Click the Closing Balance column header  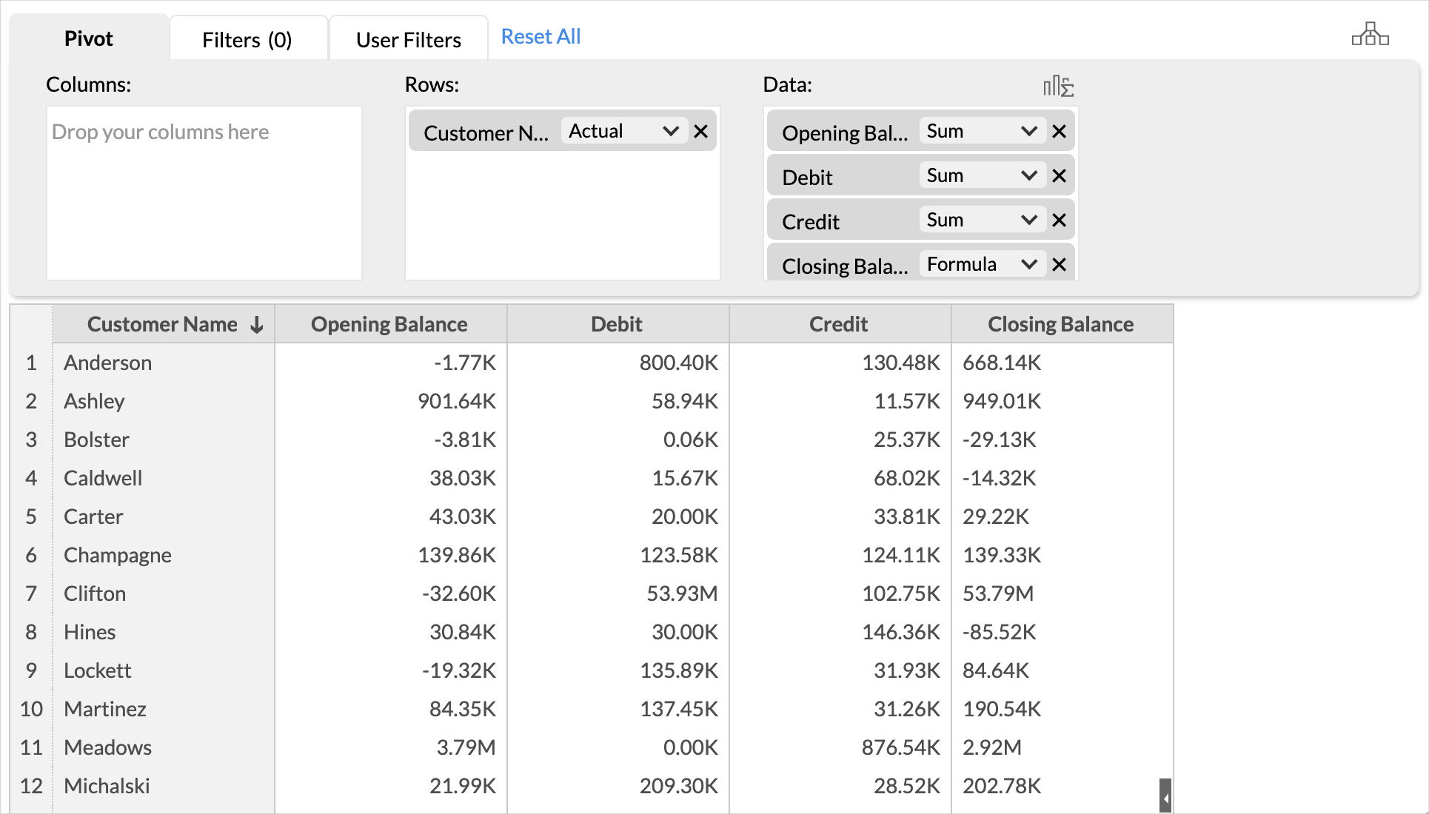click(1060, 324)
